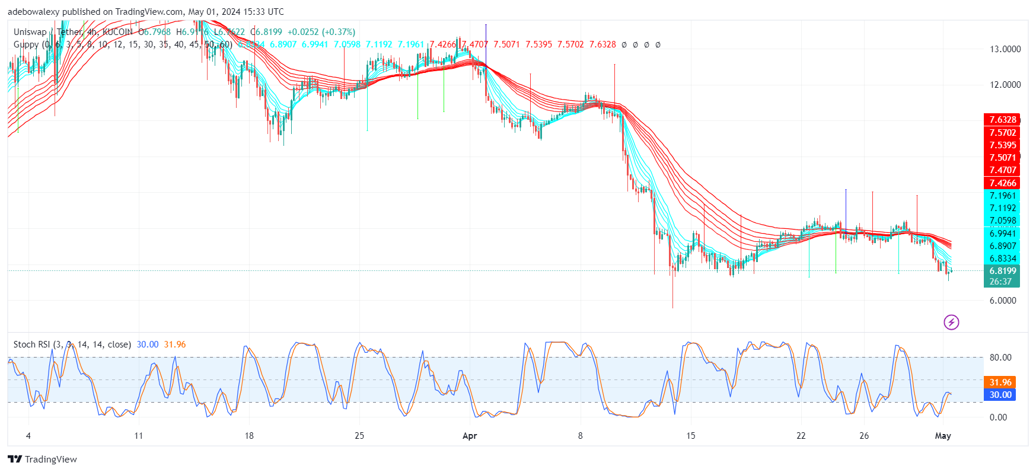The image size is (1036, 472).
Task: Click the 26 date axis label
Action: click(x=864, y=436)
